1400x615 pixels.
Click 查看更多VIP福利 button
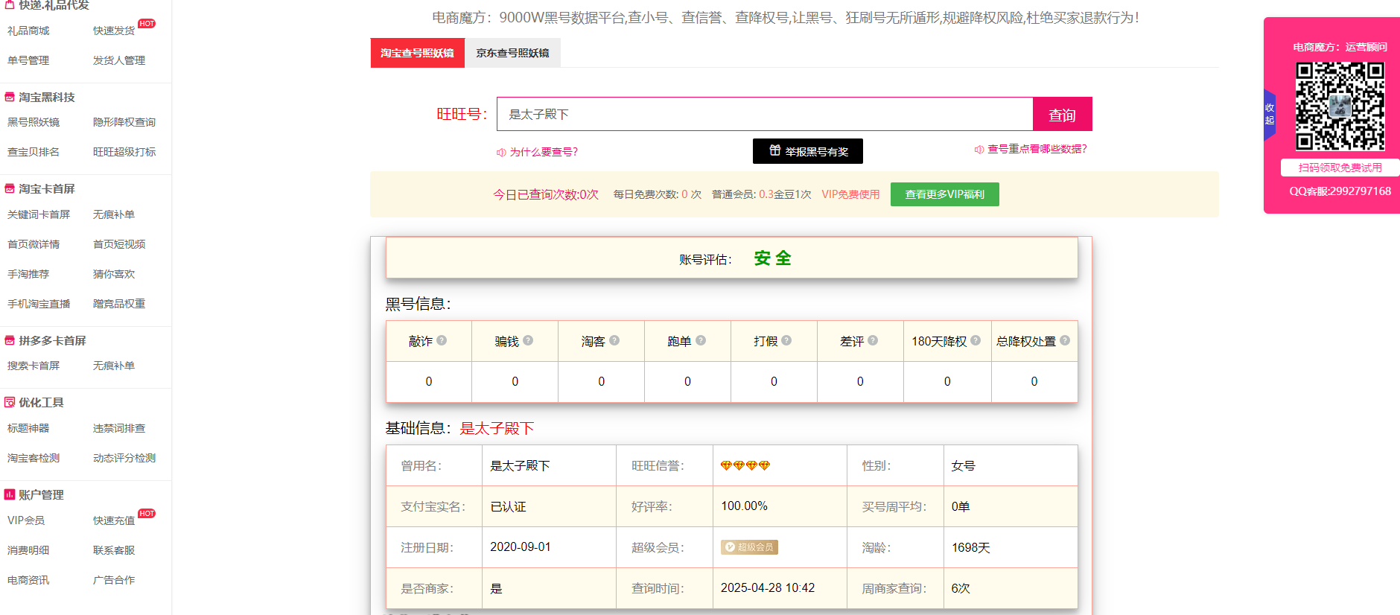945,194
